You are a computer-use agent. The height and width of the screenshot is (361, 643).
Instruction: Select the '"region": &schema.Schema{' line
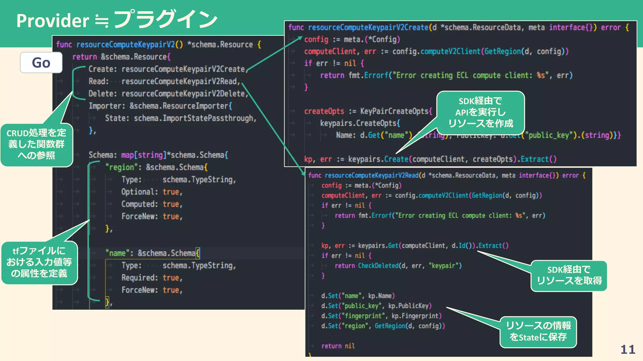click(x=156, y=167)
